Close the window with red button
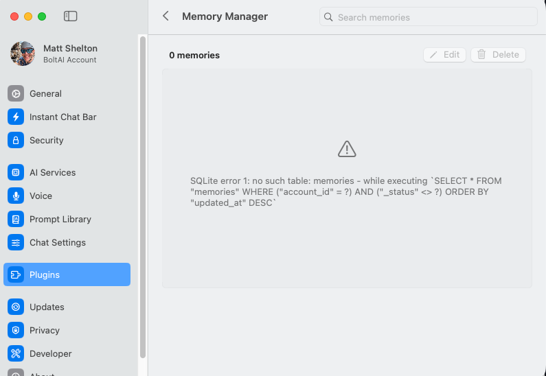 click(14, 16)
